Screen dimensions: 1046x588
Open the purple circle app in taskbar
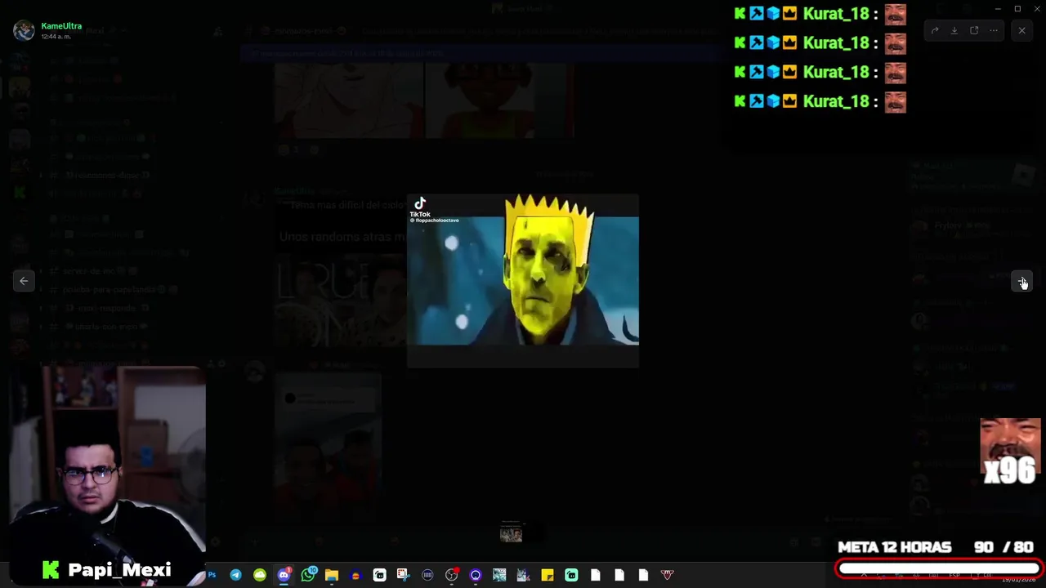click(x=475, y=575)
